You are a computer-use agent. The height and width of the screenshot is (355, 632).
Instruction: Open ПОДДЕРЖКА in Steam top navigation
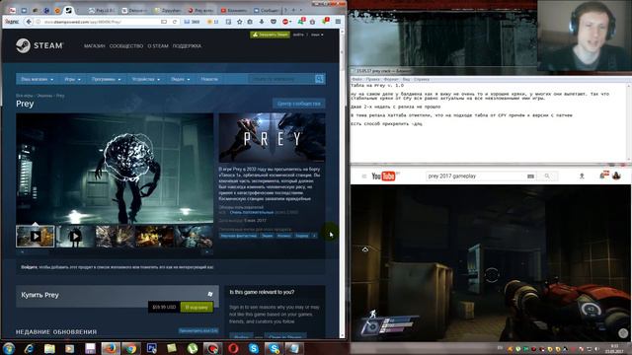point(187,46)
